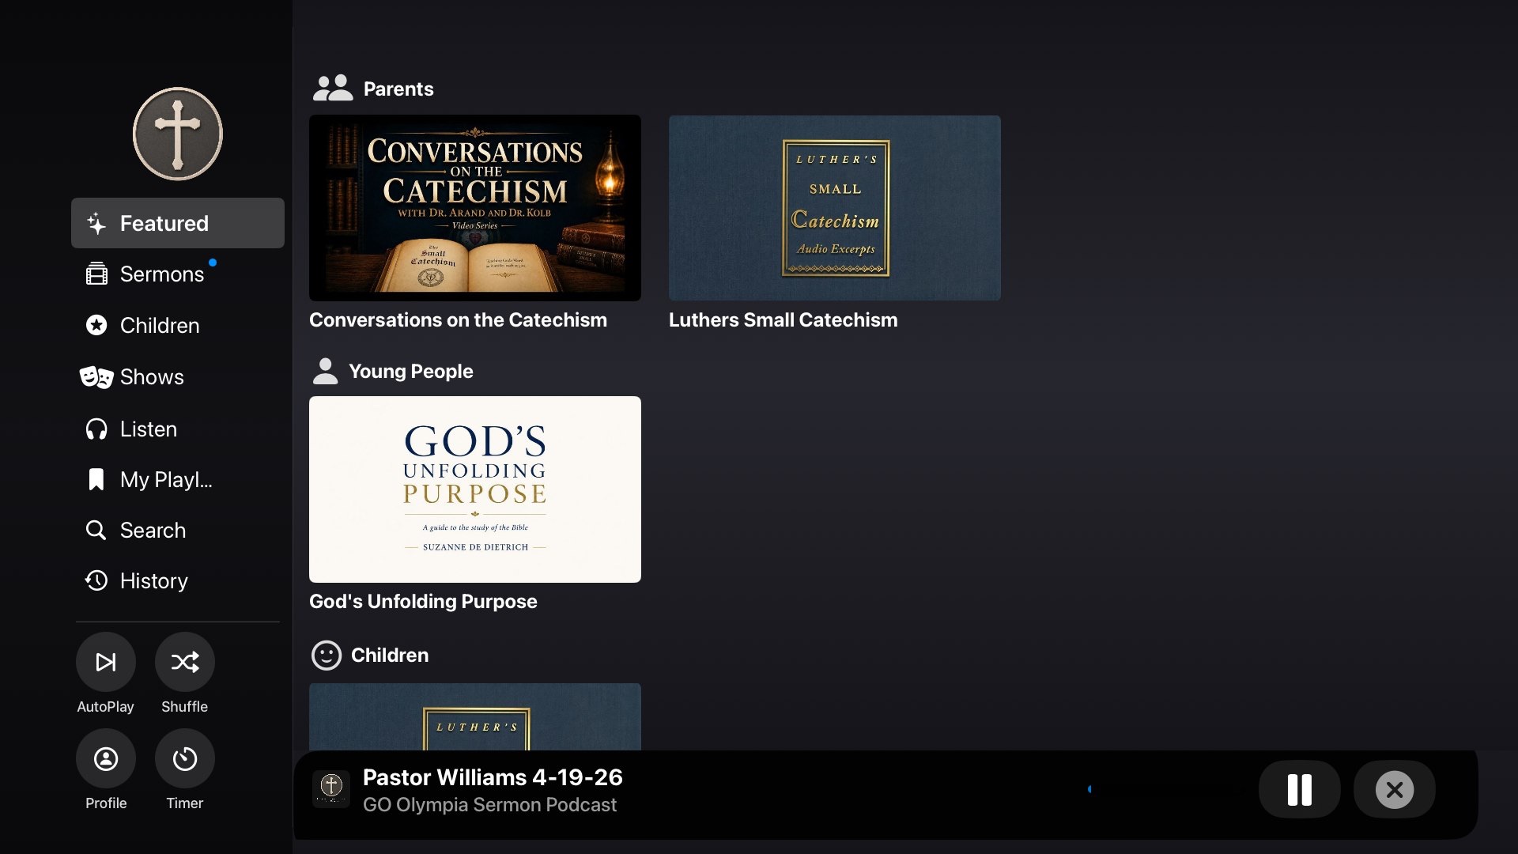1518x854 pixels.
Task: Click the headphones Listen icon
Action: 96,429
